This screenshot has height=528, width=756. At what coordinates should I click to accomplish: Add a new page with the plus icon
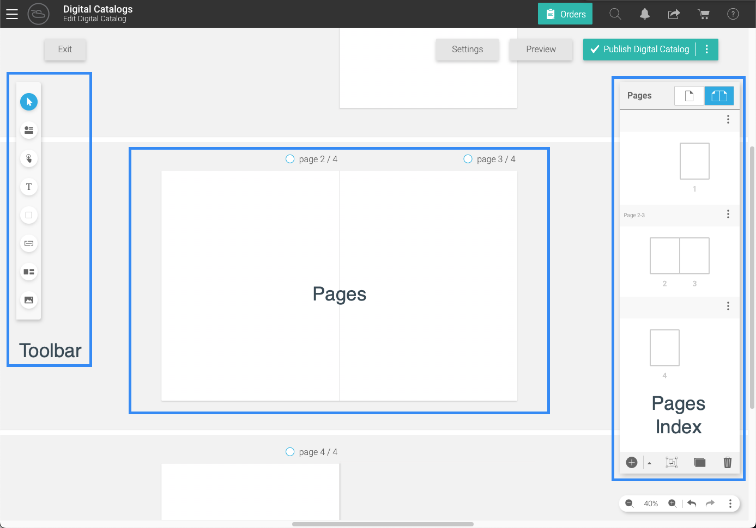pos(631,462)
